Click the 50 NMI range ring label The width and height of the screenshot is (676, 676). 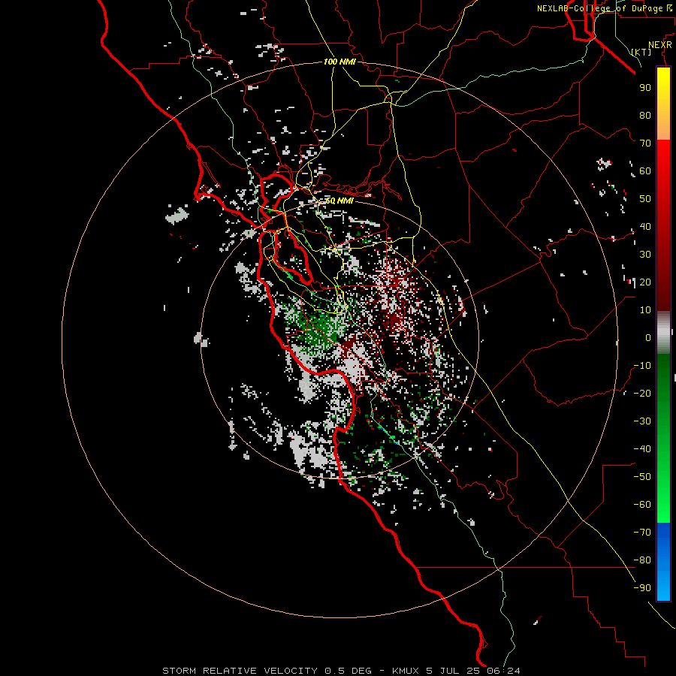(340, 201)
